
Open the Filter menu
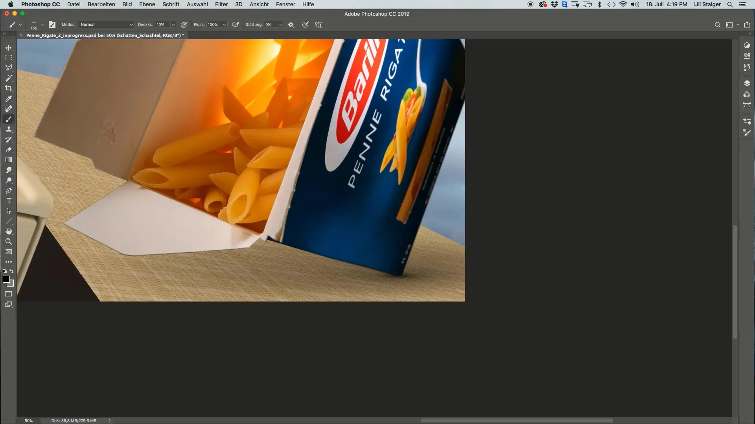[x=221, y=4]
